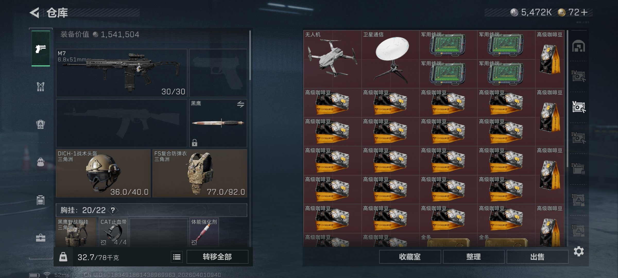Click the 转移全部 button
The height and width of the screenshot is (278, 618).
[x=217, y=257]
